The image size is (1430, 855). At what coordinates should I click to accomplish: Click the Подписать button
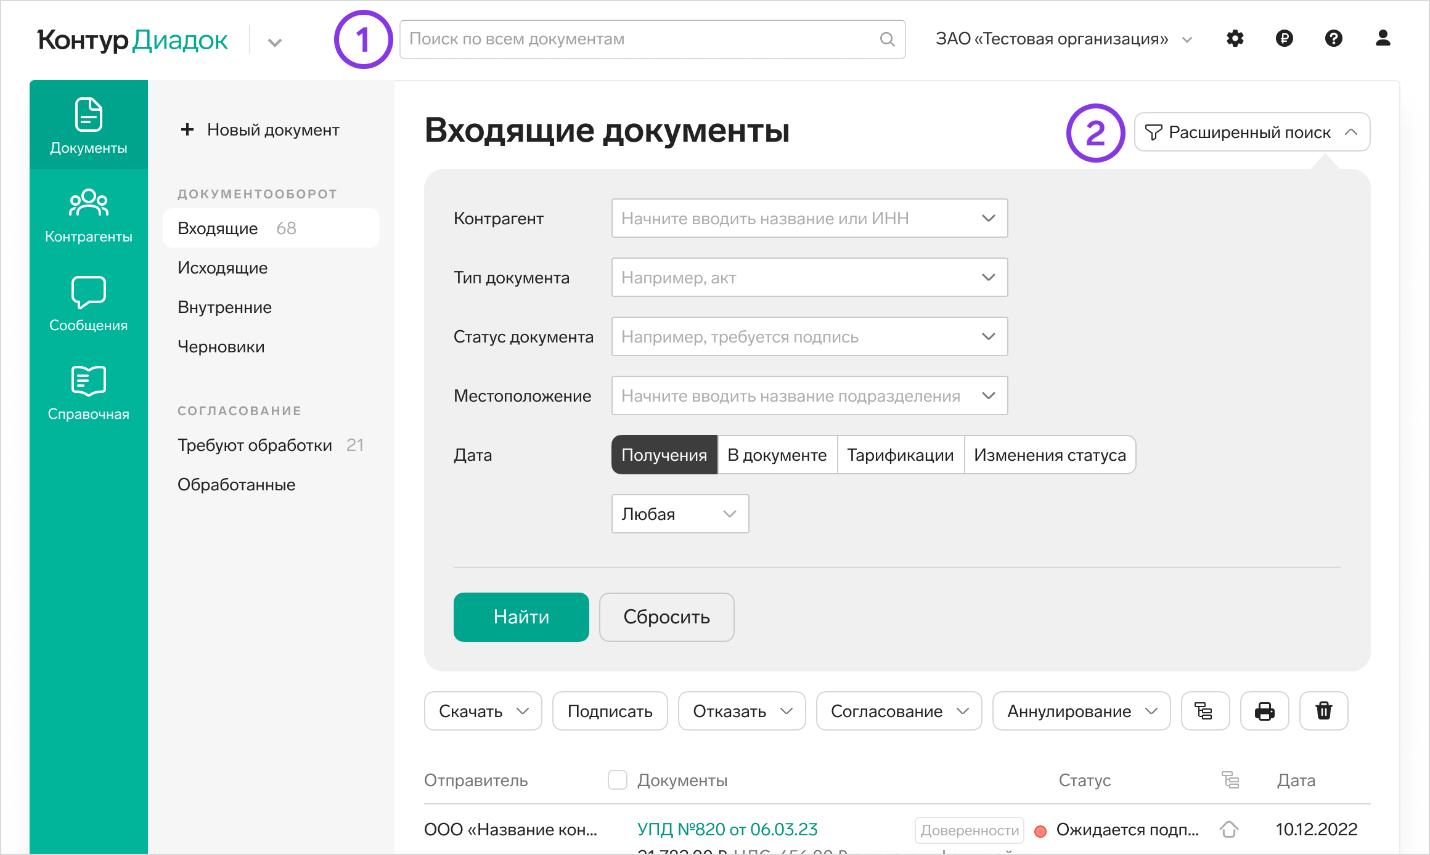click(610, 711)
